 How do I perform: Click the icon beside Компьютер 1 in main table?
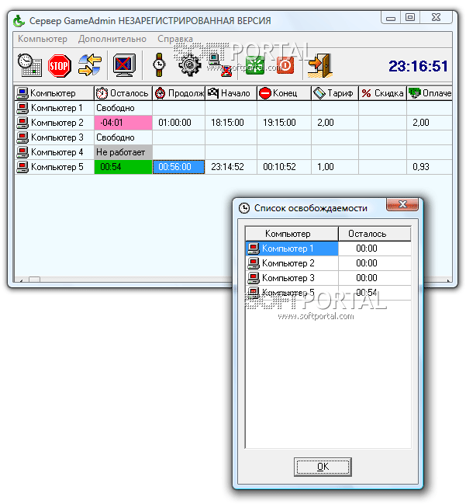[x=22, y=108]
